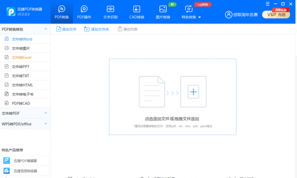The image size is (297, 178).
Task: Click the VIP 充值 button
Action: 276,15
